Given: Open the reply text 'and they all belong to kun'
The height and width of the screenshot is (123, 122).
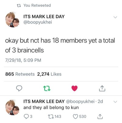Looking at the screenshot, I should click(x=51, y=107).
